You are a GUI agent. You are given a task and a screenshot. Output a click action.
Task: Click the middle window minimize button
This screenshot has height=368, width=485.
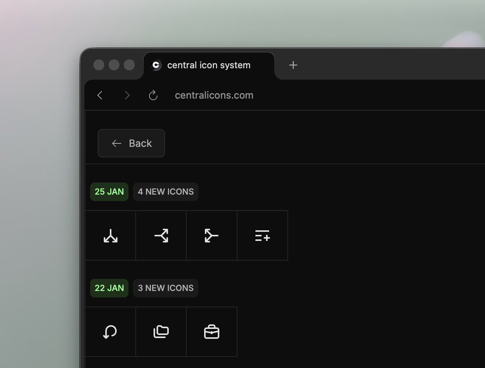tap(114, 65)
